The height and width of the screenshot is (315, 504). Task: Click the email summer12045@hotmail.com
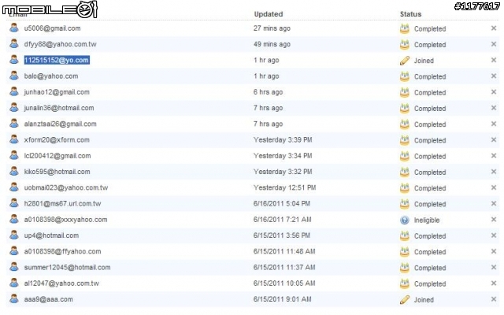pyautogui.click(x=67, y=268)
